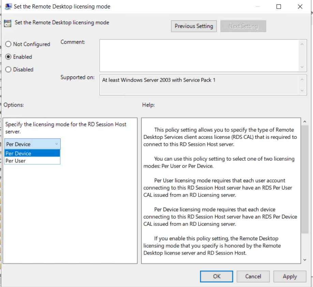
Task: Click Comment box scroll up arrow
Action: (x=302, y=44)
